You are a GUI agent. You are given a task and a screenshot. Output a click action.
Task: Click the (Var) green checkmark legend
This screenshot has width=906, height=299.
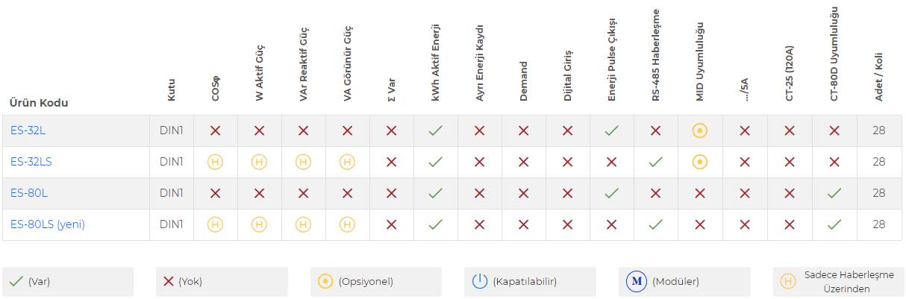tap(16, 282)
